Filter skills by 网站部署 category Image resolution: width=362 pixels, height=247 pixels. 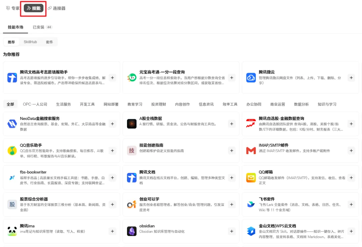[111, 104]
